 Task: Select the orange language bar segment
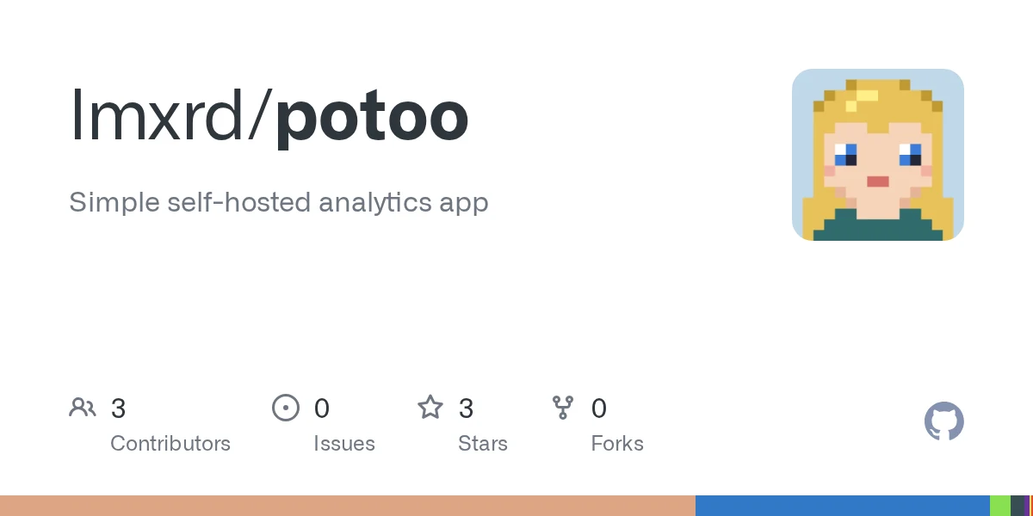point(348,506)
